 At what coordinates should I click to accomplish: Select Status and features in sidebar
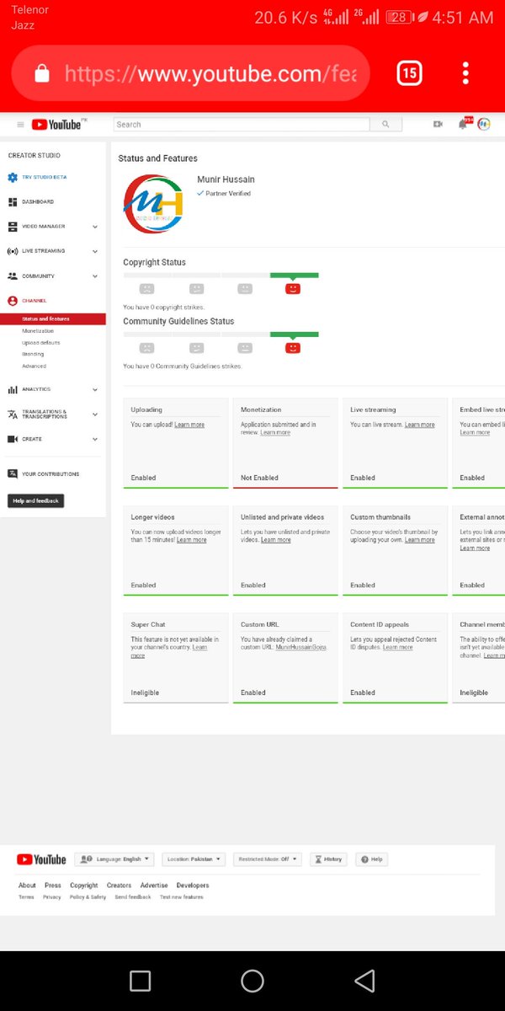point(53,319)
